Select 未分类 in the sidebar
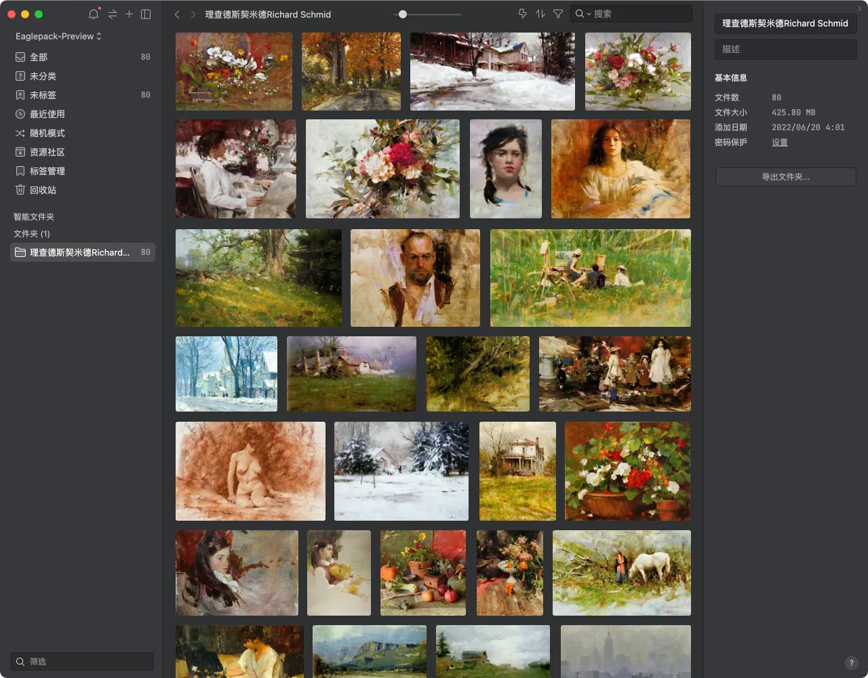Image resolution: width=868 pixels, height=678 pixels. pos(83,76)
